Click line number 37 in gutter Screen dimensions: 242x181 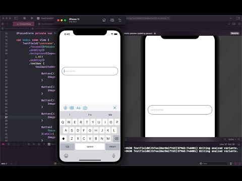[x=6, y=117]
